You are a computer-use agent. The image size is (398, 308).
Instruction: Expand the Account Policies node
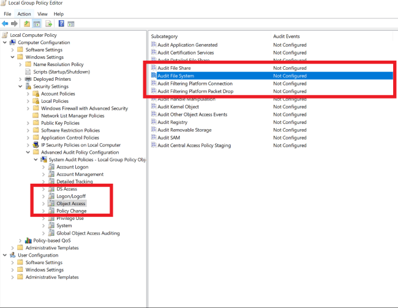click(x=28, y=94)
